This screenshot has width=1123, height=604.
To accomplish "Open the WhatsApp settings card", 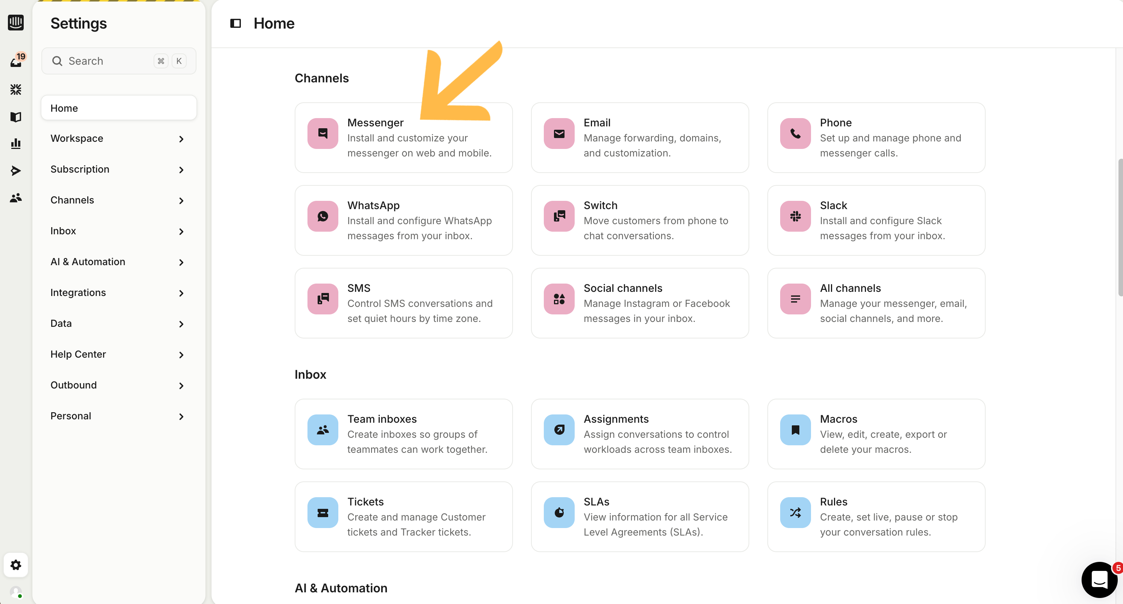I will (x=403, y=220).
